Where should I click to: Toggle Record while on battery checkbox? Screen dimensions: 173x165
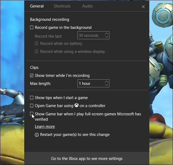pyautogui.click(x=36, y=44)
